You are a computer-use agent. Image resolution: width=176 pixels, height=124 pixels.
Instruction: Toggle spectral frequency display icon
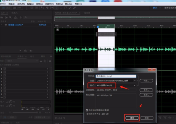(x=32, y=8)
